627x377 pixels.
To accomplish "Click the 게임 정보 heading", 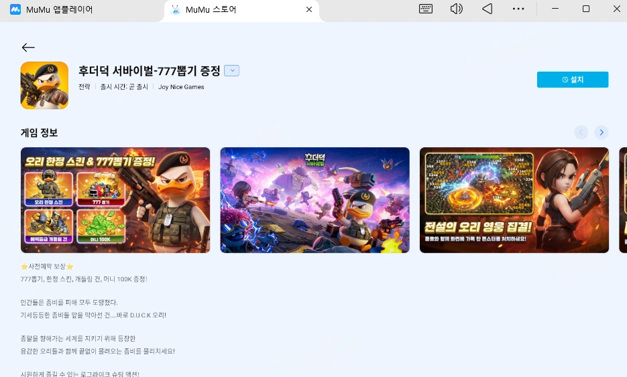I will click(x=39, y=133).
